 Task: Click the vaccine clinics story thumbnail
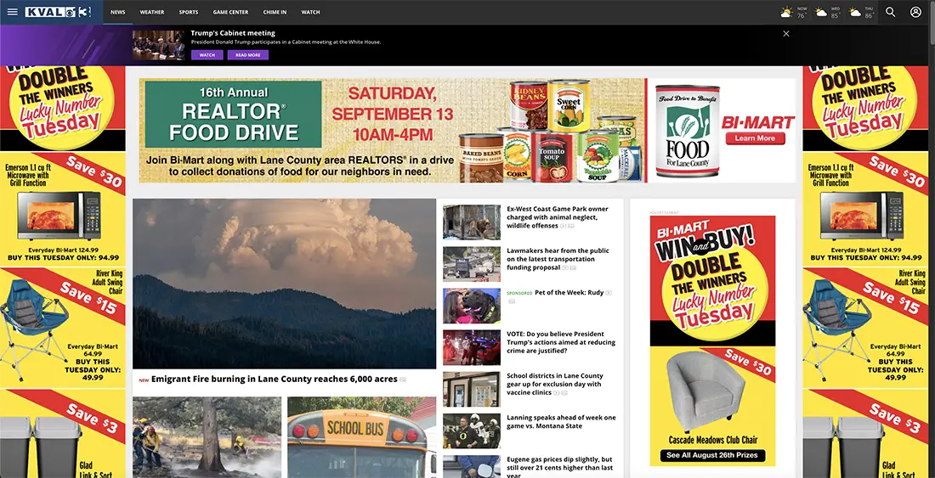(x=472, y=390)
